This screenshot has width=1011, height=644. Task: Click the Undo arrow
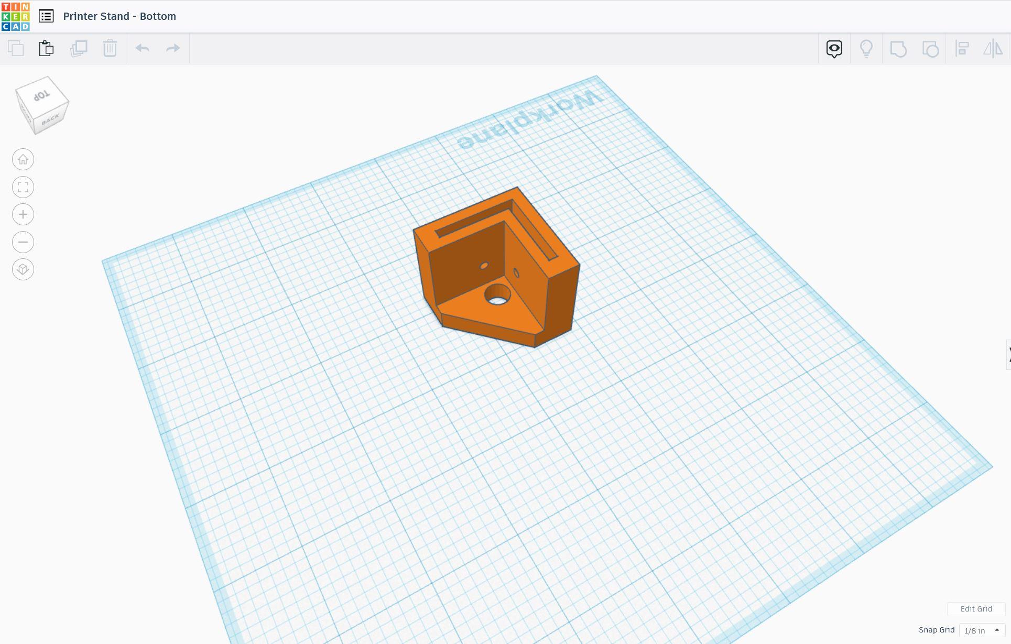[x=142, y=48]
